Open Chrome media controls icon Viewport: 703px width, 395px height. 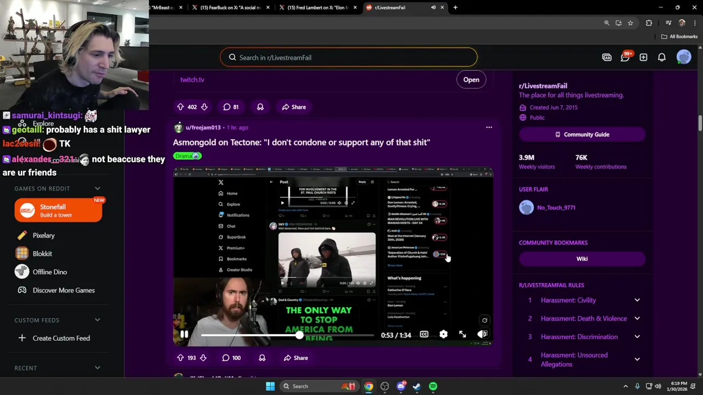[668, 23]
